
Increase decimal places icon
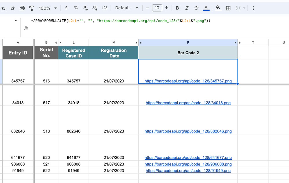click(x=95, y=8)
